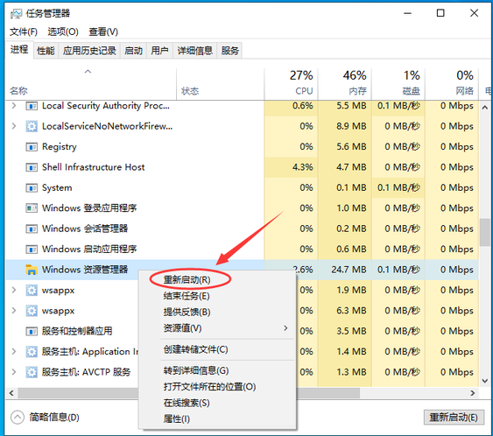Click the Shell Infrastructure Host icon
The height and width of the screenshot is (436, 493).
(32, 167)
